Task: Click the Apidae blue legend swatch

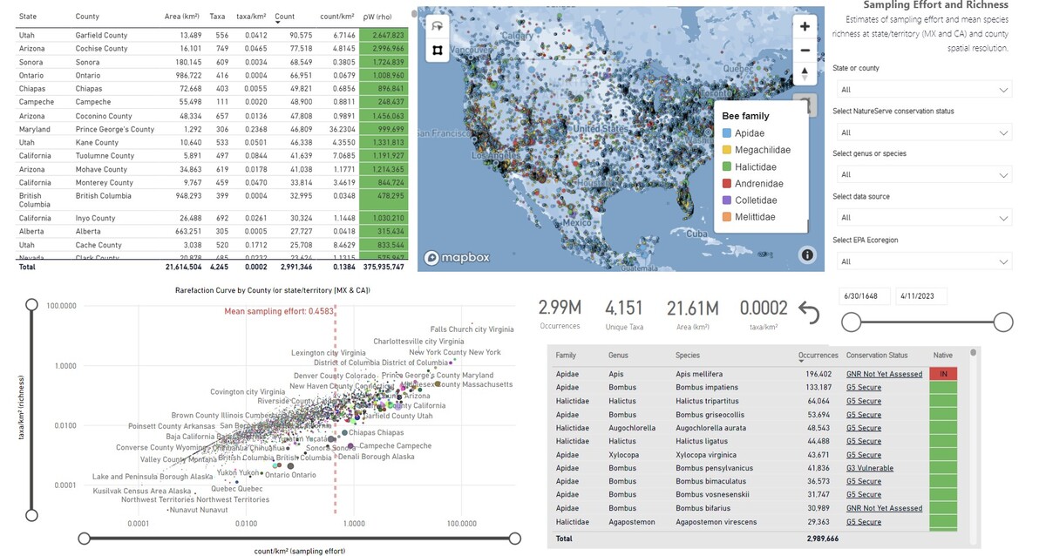Action: (726, 133)
